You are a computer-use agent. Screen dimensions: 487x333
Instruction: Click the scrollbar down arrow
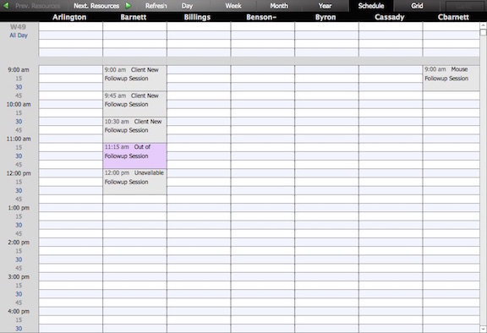point(483,330)
